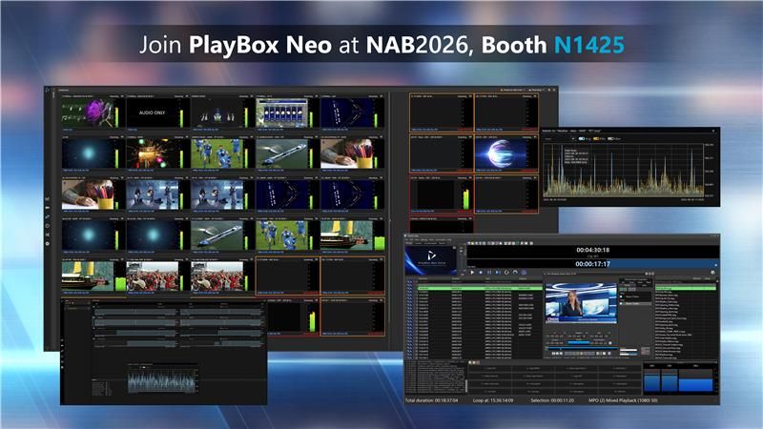Viewport: 763px width, 429px height.
Task: Close the Statistic chart window
Action: (713, 131)
